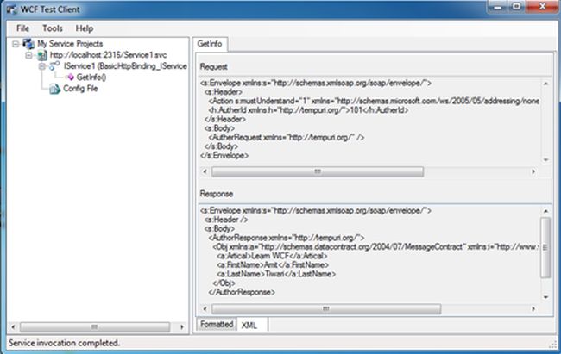Click the AuthorResponse xmlns opening line
This screenshot has width=561, height=354.
click(x=287, y=238)
